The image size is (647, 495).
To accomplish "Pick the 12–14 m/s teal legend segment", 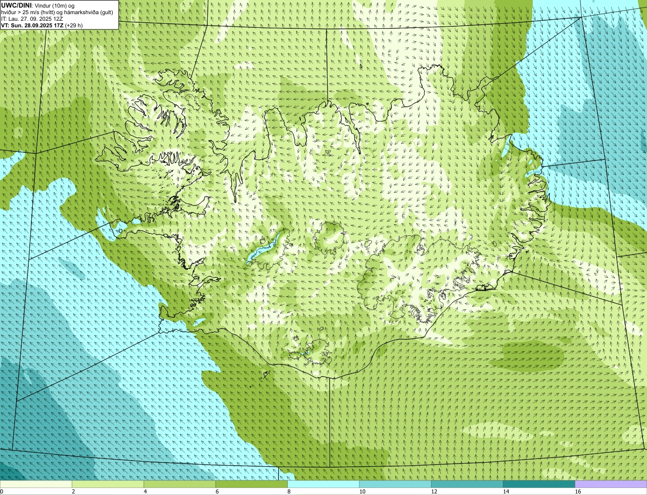I will 467,484.
